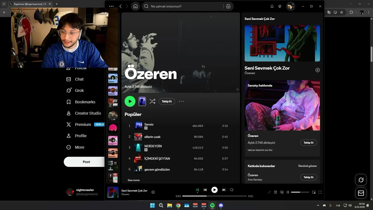
Task: Open the Grok floating button on X
Action: [361, 180]
